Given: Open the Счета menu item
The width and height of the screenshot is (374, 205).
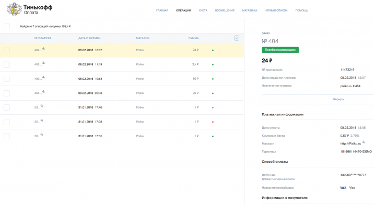Looking at the screenshot, I should (x=203, y=10).
